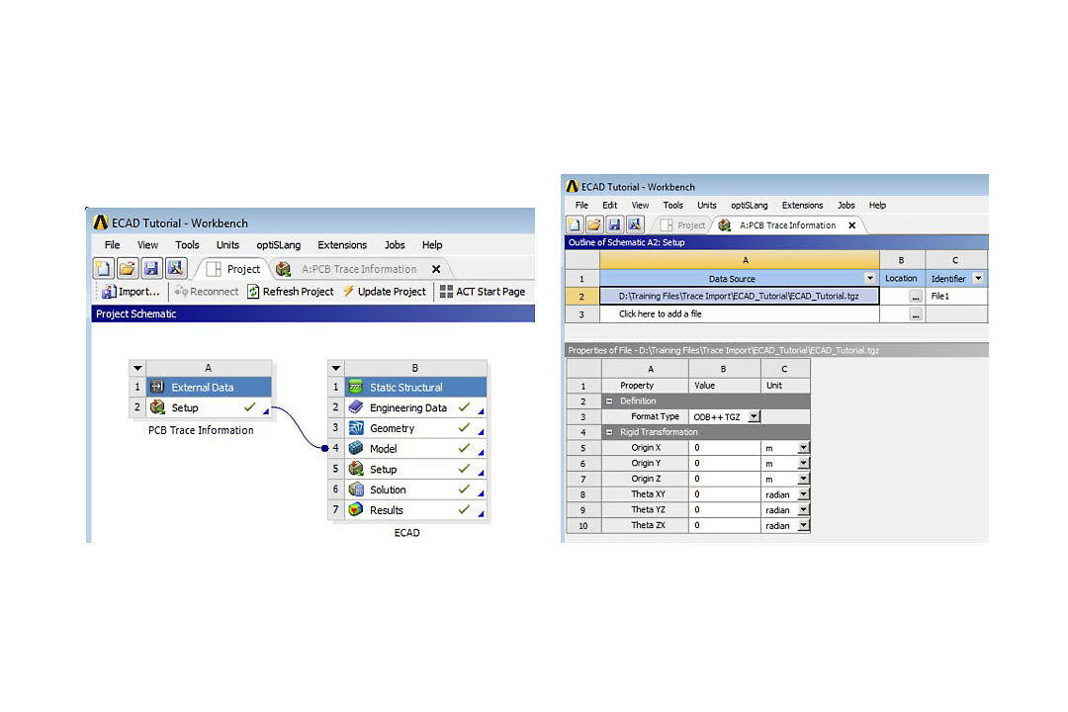Viewport: 1068px width, 712px height.
Task: Switch to A:PCB Trace Information tab, left window
Action: 359,269
